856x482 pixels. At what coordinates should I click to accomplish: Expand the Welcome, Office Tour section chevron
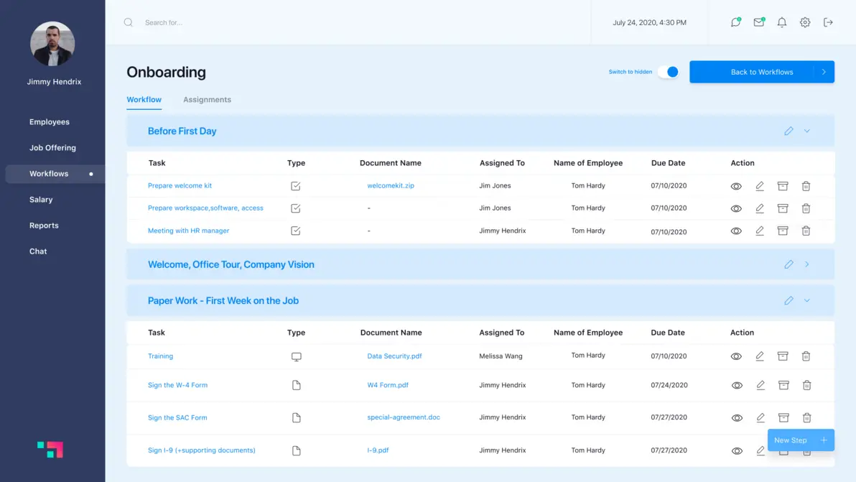point(807,264)
